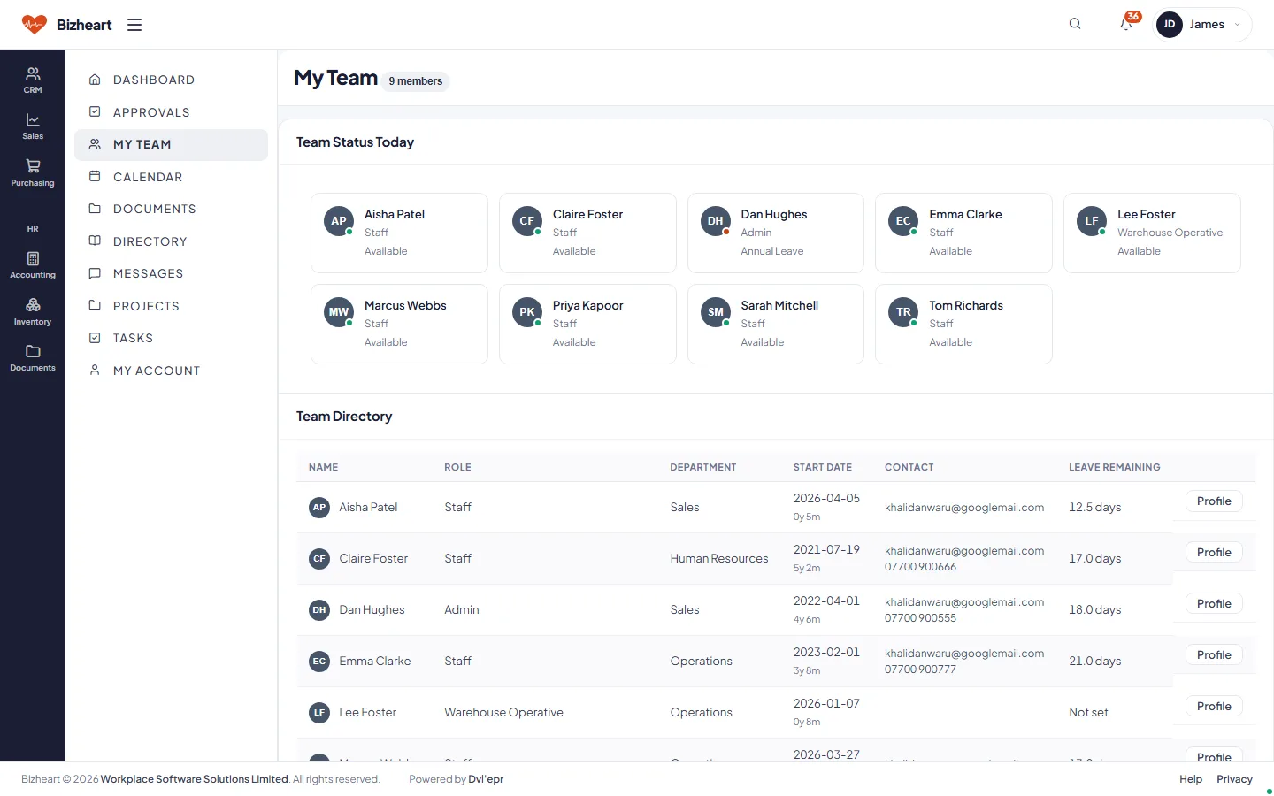Click Tom Richards's TR avatar in status card
This screenshot has width=1274, height=796.
tap(903, 312)
